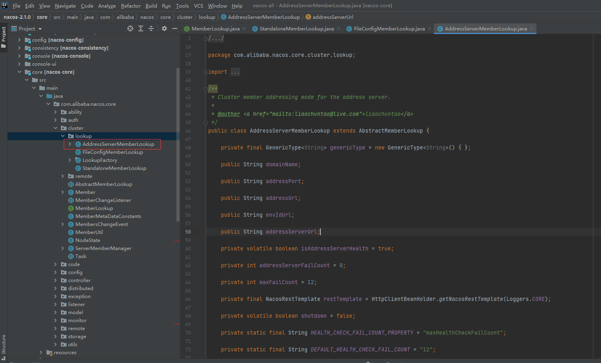Click the expand all icon in Project panel
This screenshot has width=601, height=363.
[x=141, y=28]
